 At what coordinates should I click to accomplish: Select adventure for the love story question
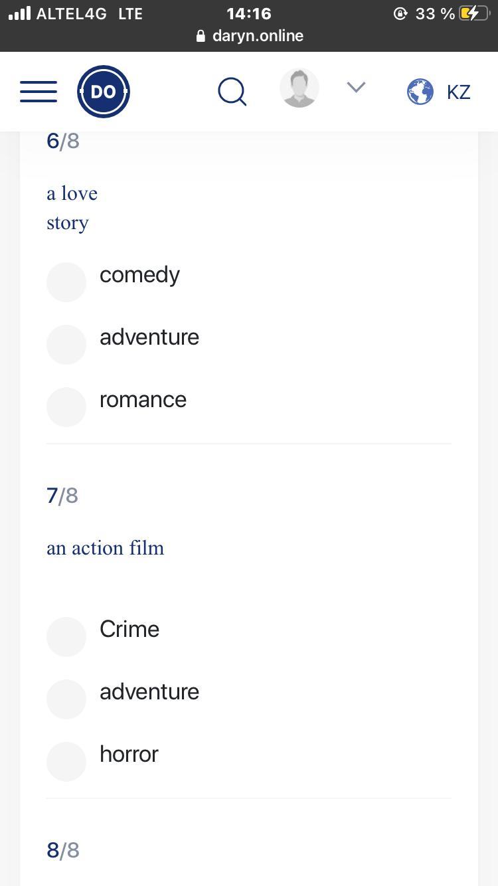[66, 345]
